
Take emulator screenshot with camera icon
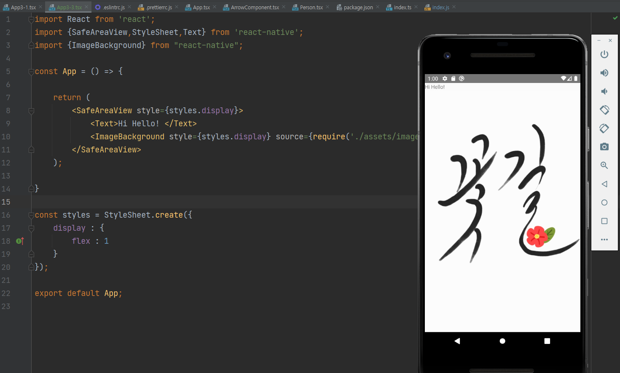click(604, 147)
